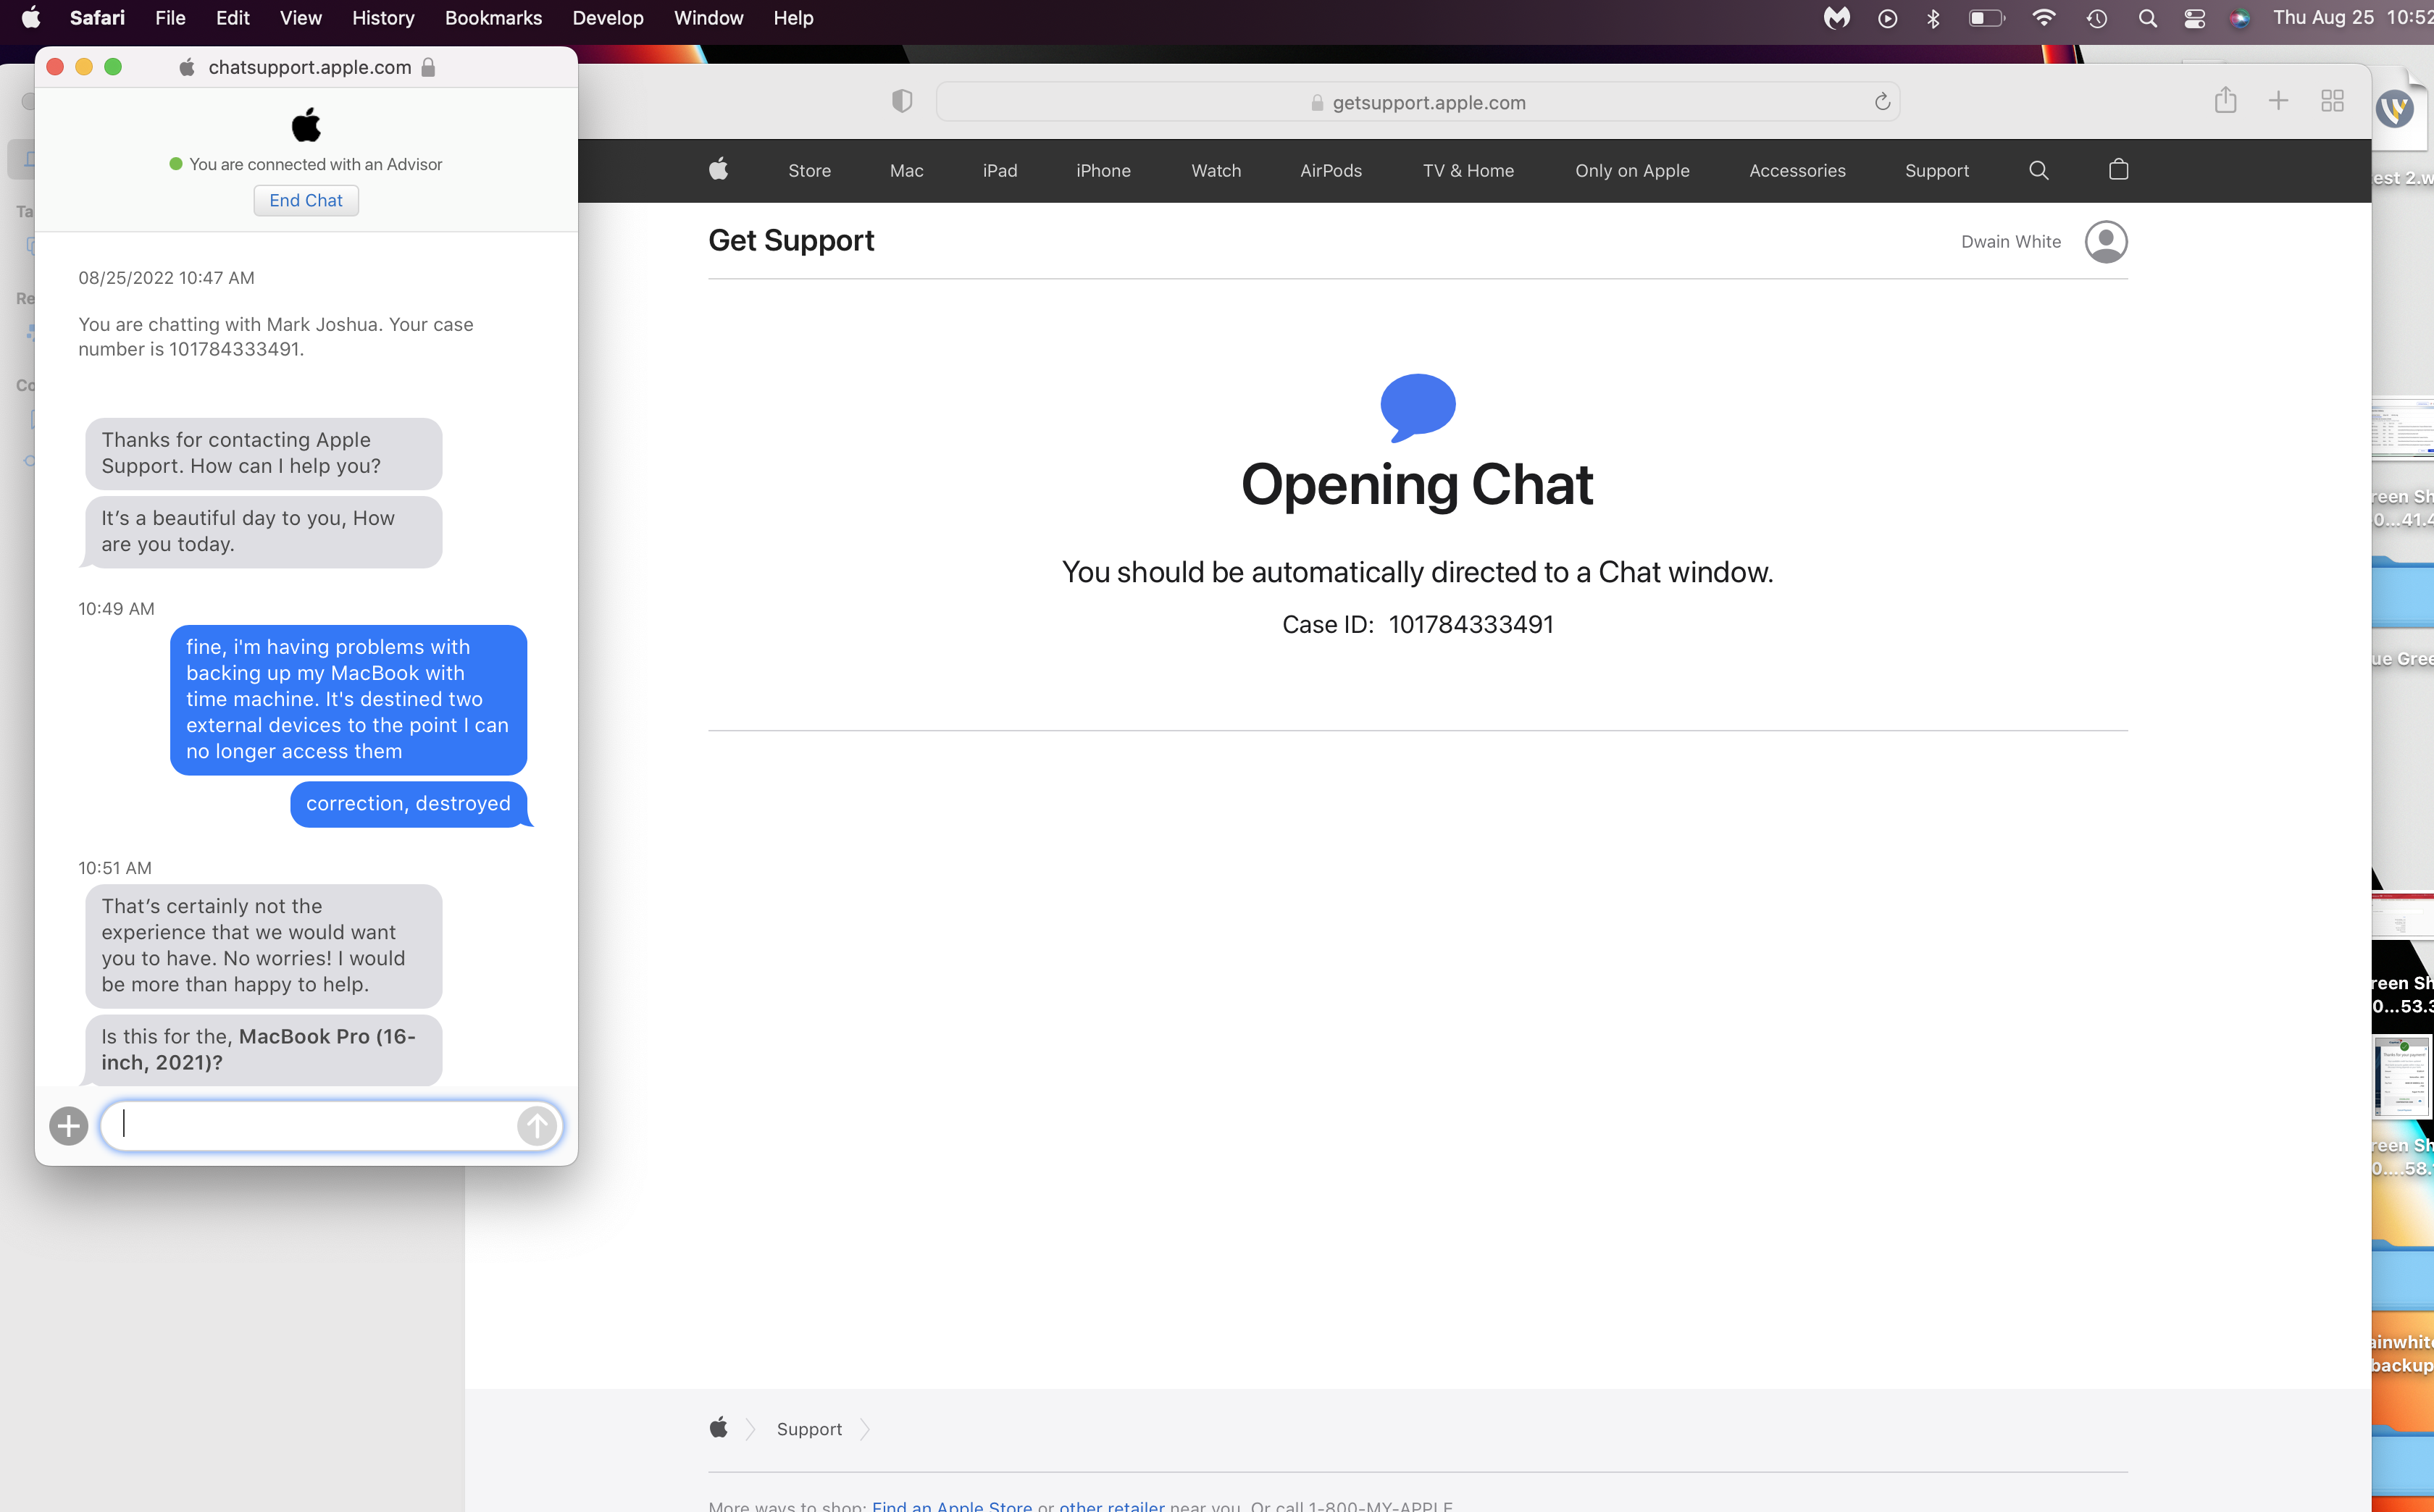Open the shopping bag icon
2434x1512 pixels.
(2118, 170)
